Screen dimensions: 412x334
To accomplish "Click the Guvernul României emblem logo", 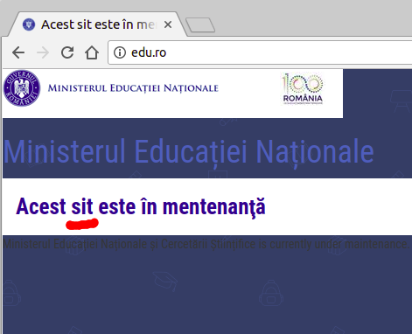I will pyautogui.click(x=22, y=88).
